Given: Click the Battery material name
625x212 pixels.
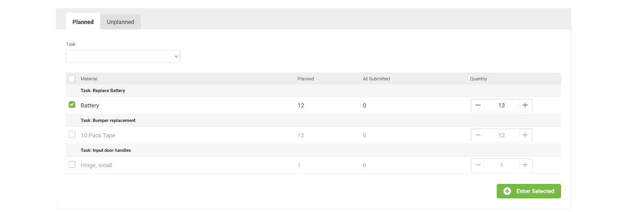Looking at the screenshot, I should pyautogui.click(x=90, y=106).
